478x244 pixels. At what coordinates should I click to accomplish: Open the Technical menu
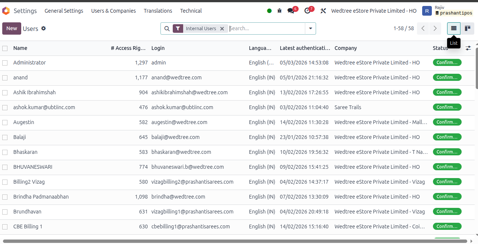click(x=191, y=11)
